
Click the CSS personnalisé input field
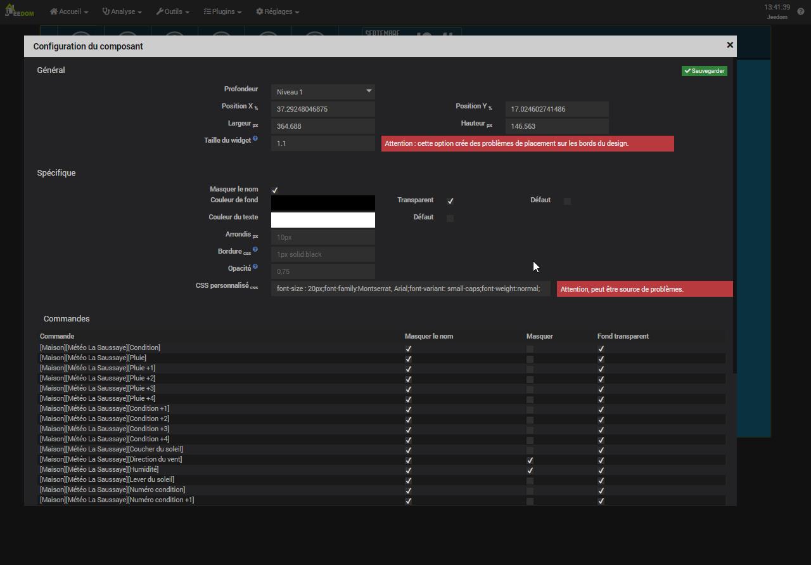411,289
